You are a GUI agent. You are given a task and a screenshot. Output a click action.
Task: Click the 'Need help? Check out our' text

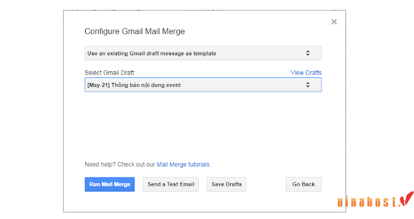120,164
